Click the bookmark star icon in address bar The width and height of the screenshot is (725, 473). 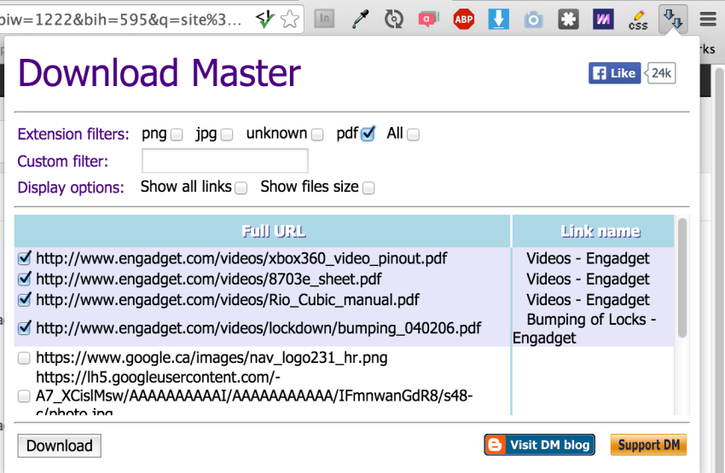pyautogui.click(x=290, y=19)
